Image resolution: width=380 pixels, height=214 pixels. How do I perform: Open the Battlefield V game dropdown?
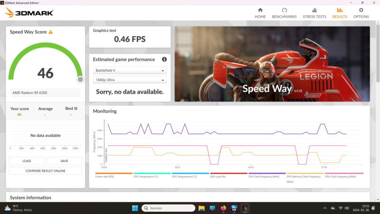(x=130, y=70)
